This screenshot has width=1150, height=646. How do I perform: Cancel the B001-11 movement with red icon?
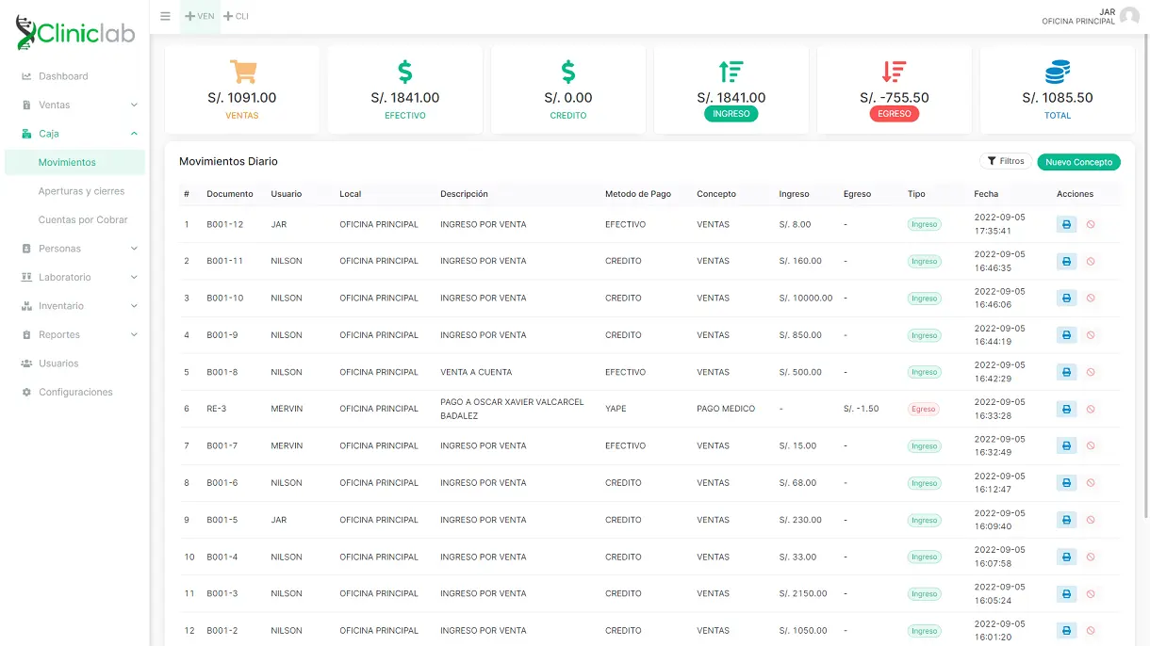click(x=1091, y=262)
